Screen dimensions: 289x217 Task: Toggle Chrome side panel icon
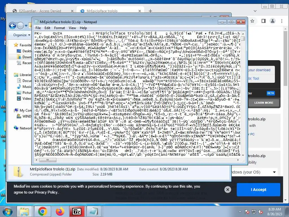[x=264, y=21]
